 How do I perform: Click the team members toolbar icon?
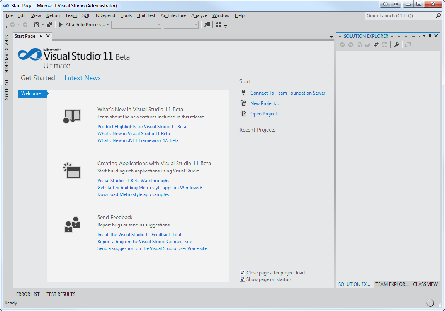[x=219, y=25]
